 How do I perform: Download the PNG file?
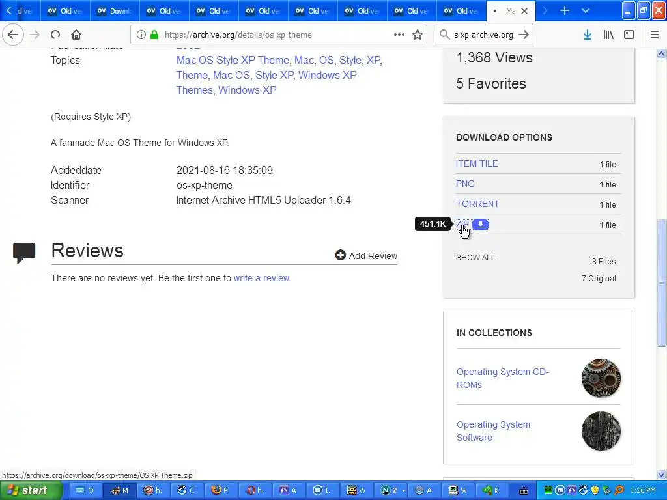pyautogui.click(x=465, y=184)
